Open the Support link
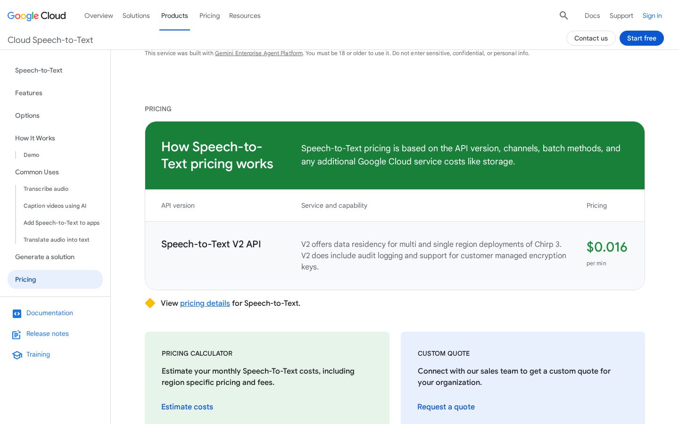 (621, 16)
